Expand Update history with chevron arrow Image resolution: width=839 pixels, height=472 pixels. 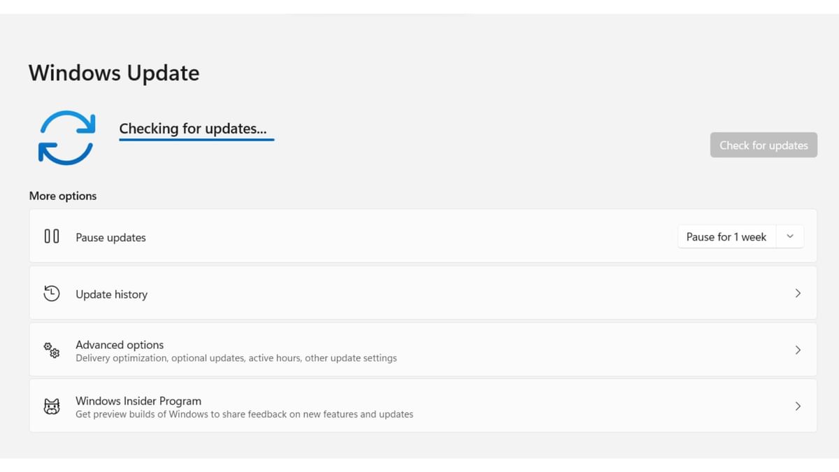[798, 294]
